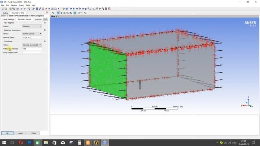Click the second icon in the main toolbar
This screenshot has width=260, height=146.
pos(6,9)
